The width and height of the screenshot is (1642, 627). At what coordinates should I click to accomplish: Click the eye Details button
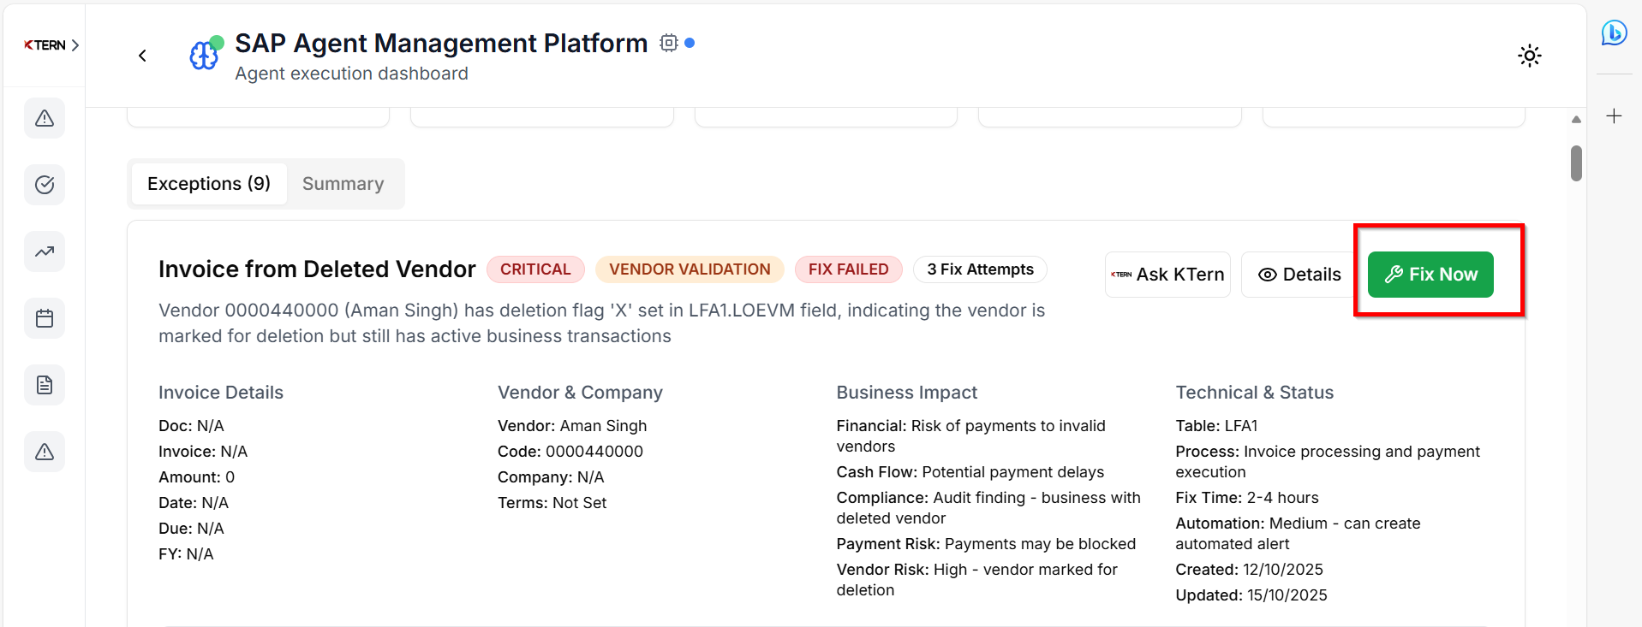tap(1299, 275)
